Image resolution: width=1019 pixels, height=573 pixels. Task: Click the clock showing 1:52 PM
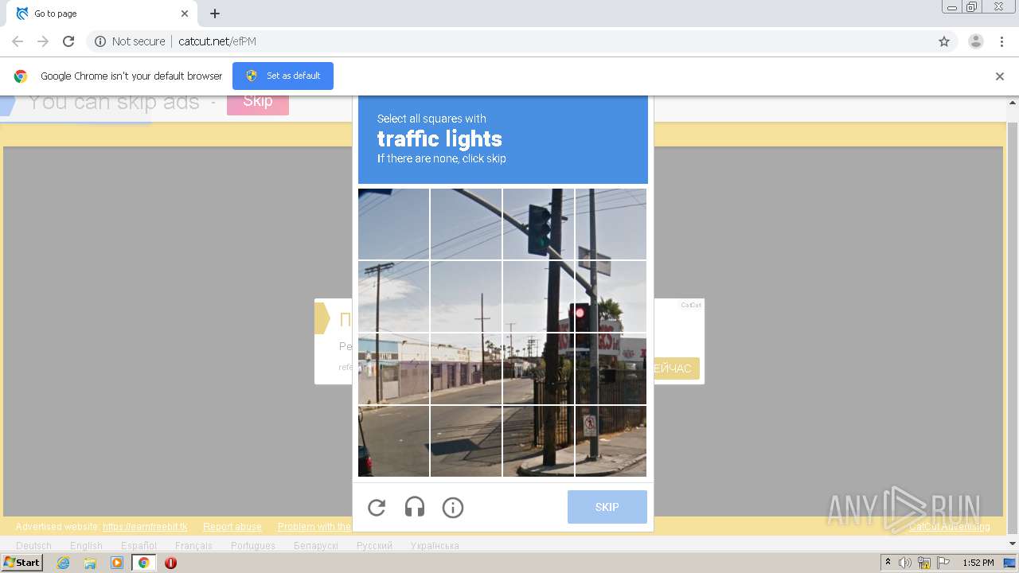978,563
